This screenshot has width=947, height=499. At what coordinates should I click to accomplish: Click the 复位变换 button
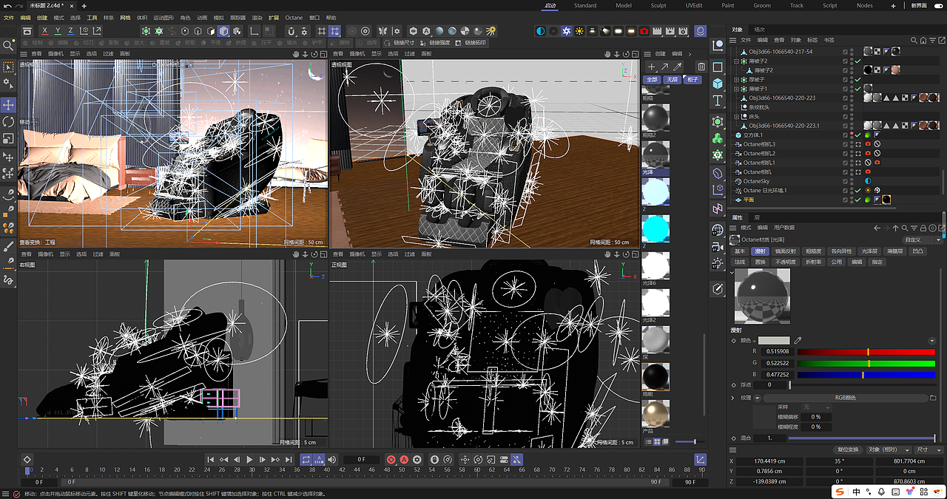coord(848,449)
